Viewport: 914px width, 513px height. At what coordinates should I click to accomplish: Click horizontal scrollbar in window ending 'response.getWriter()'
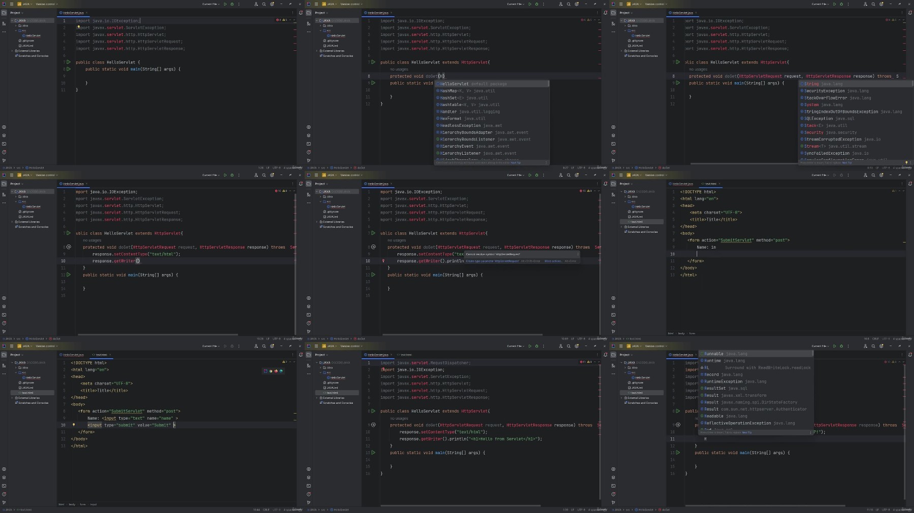tap(158, 334)
